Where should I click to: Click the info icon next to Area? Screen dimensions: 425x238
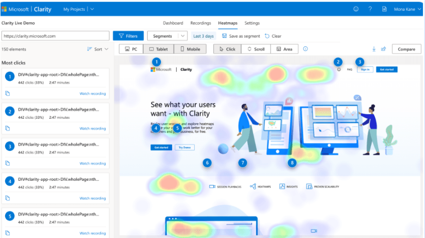point(305,49)
